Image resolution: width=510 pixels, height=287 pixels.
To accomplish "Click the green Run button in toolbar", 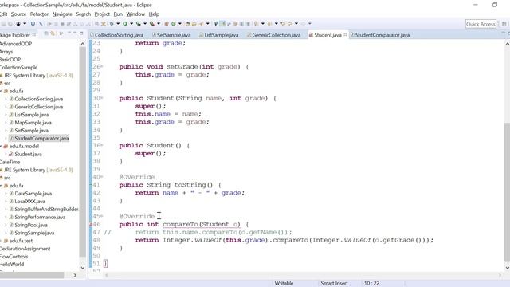I will pyautogui.click(x=125, y=23).
